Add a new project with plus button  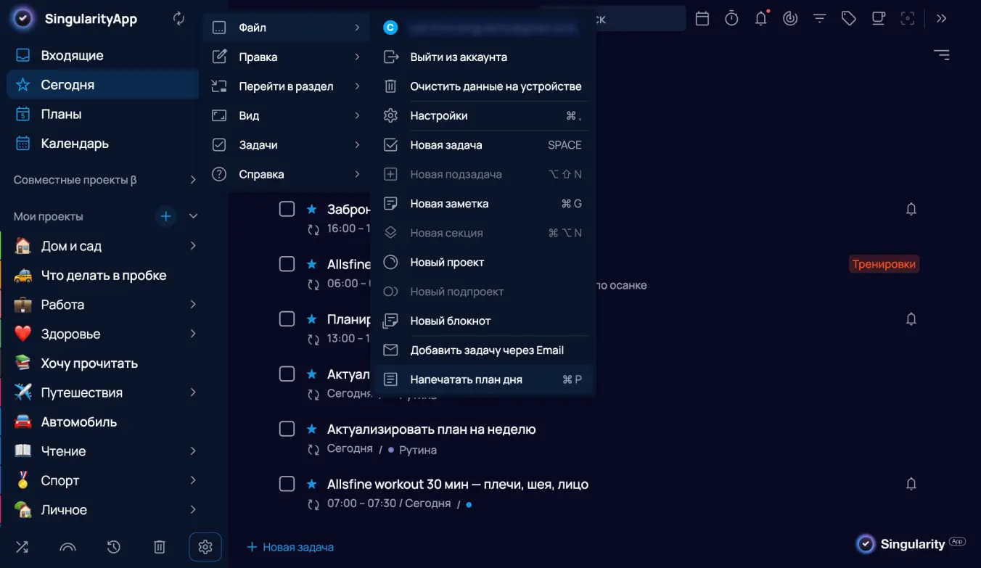coord(166,216)
